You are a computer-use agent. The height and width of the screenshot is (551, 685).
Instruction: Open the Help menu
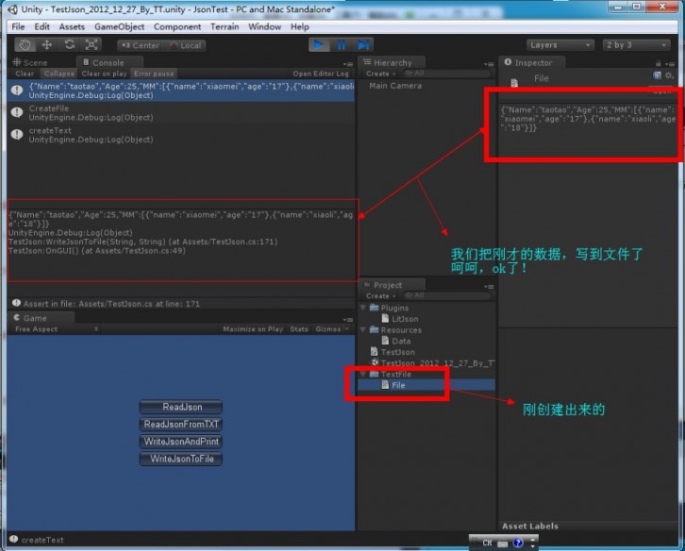pos(300,26)
